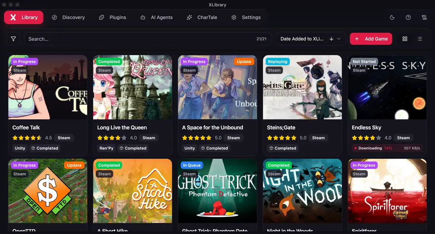
Task: Open CharTale sparkle icon tab
Action: [202, 17]
